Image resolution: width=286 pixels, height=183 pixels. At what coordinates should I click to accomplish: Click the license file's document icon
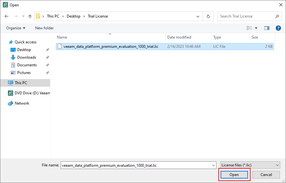pos(59,46)
